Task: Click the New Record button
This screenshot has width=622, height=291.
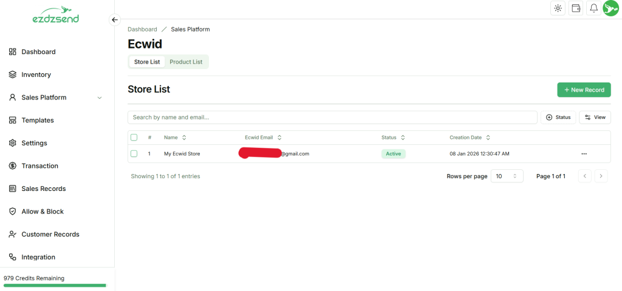Action: 584,90
